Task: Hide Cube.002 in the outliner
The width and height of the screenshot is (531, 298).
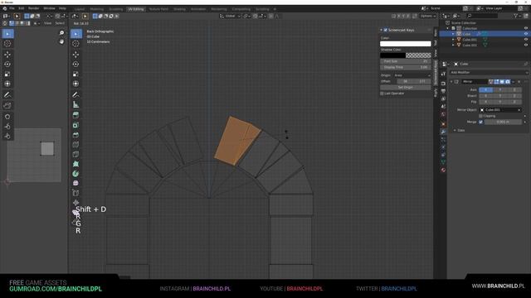Action: (x=526, y=45)
